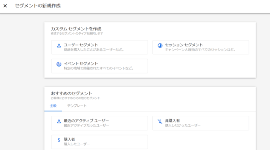Close the new segment creation dialog
This screenshot has width=270, height=150.
5,6
